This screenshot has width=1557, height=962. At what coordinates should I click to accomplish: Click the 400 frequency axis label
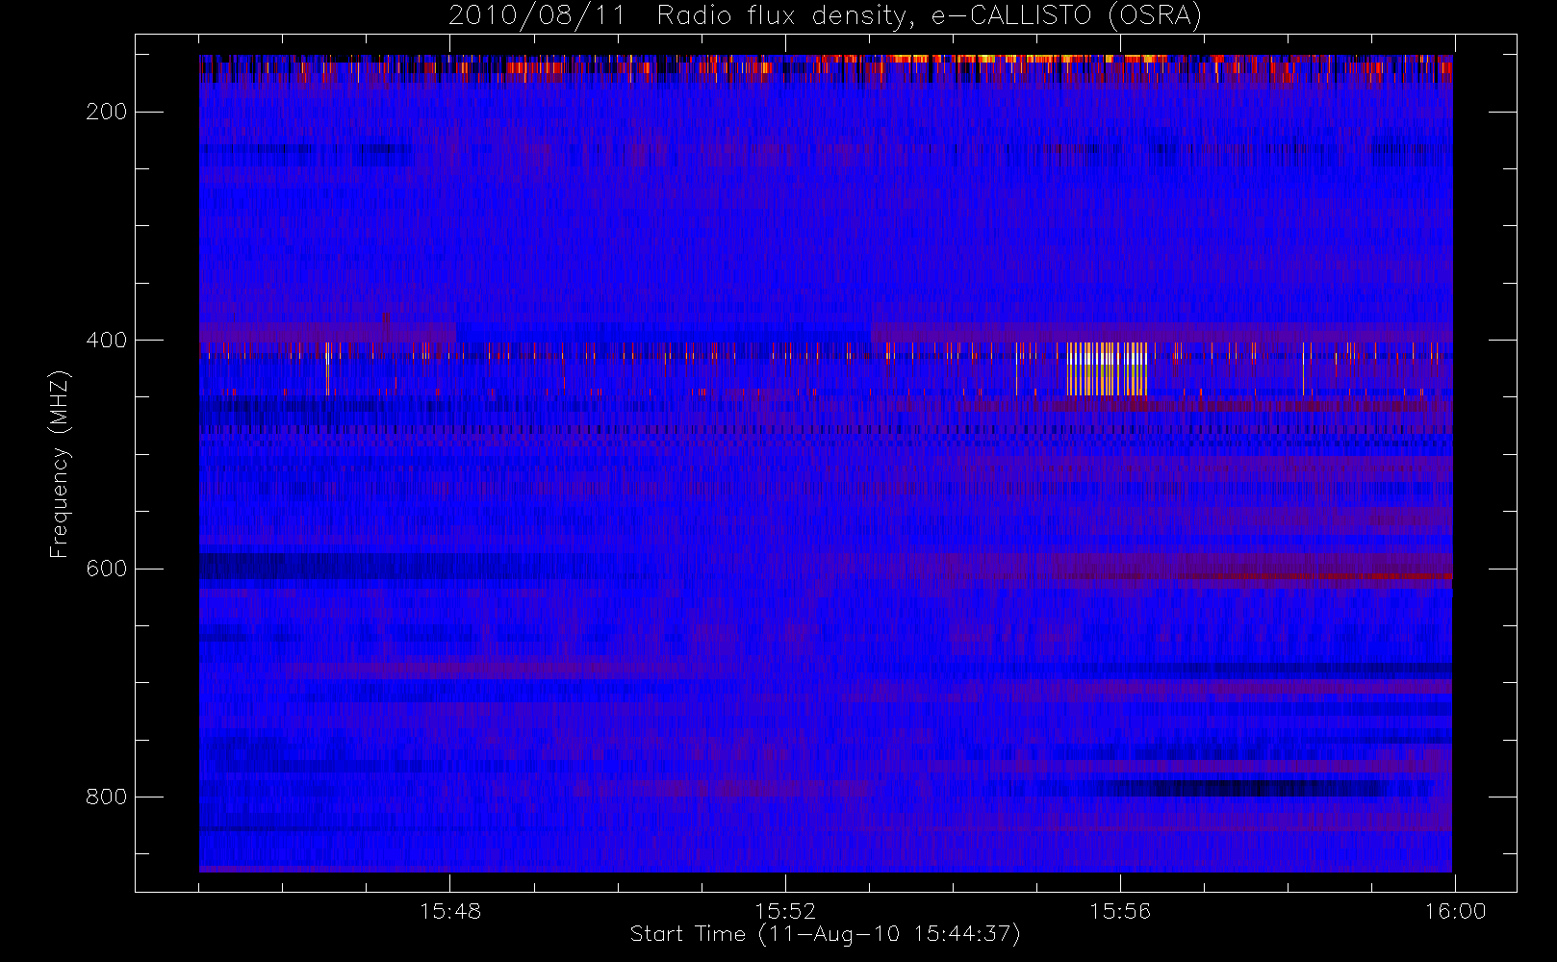point(106,340)
